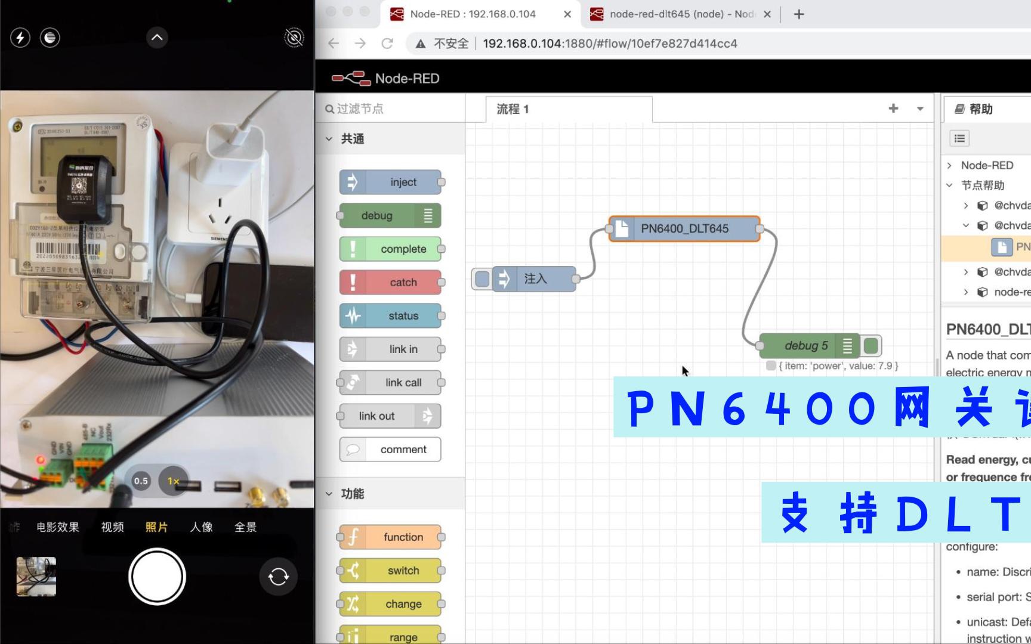Select the debug 5 node on canvas
1031x644 pixels.
[809, 346]
